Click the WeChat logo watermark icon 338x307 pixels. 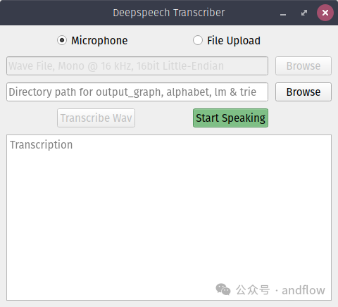(x=223, y=289)
